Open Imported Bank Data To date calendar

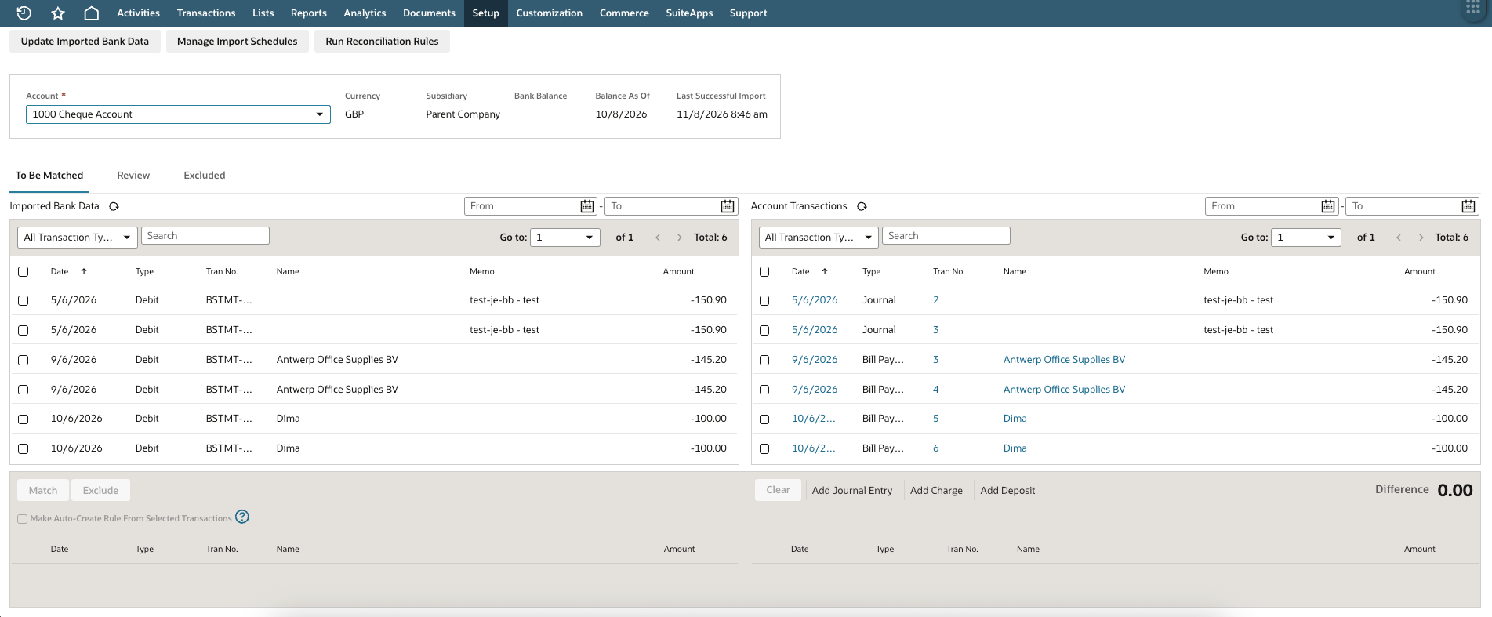[x=728, y=206]
